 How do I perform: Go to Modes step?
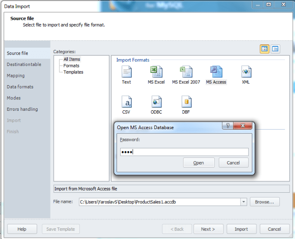(28, 98)
